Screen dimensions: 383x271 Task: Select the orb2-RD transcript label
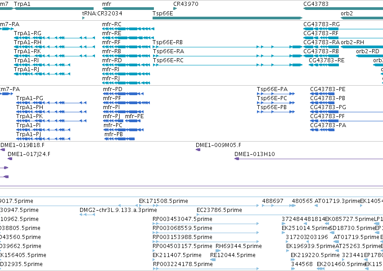pos(368,51)
